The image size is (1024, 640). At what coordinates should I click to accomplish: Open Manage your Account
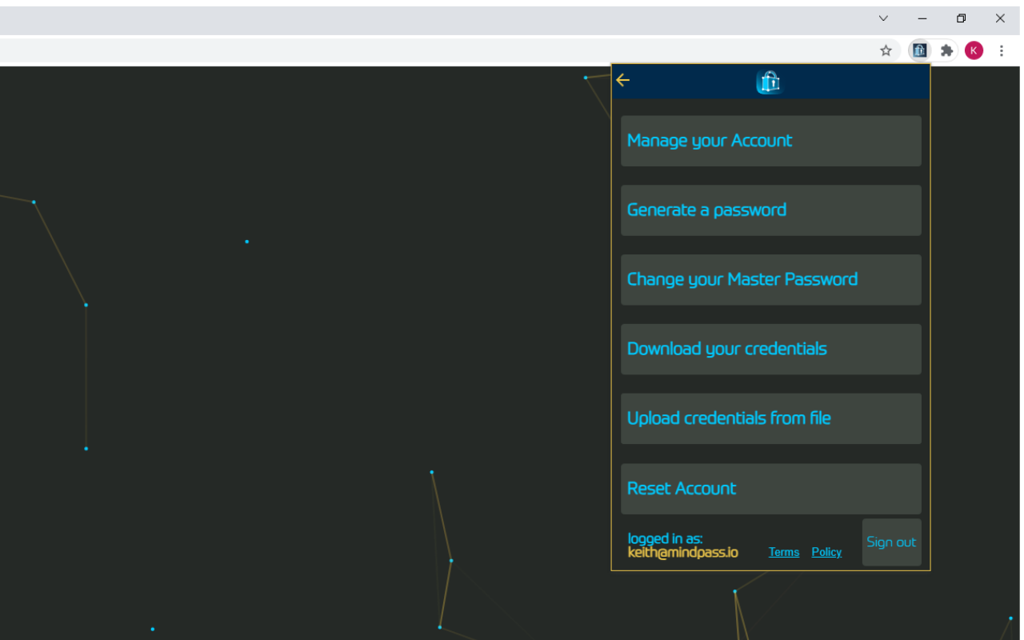770,140
